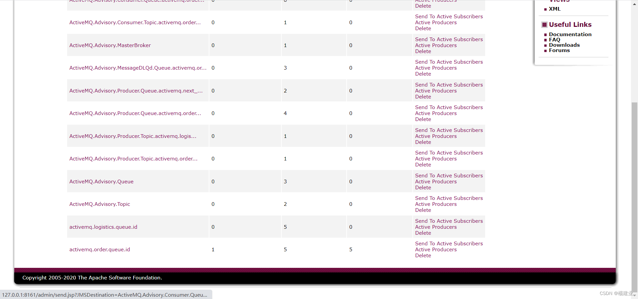View Active Producers for activemq.order.queue.id
This screenshot has width=638, height=299.
(x=436, y=250)
